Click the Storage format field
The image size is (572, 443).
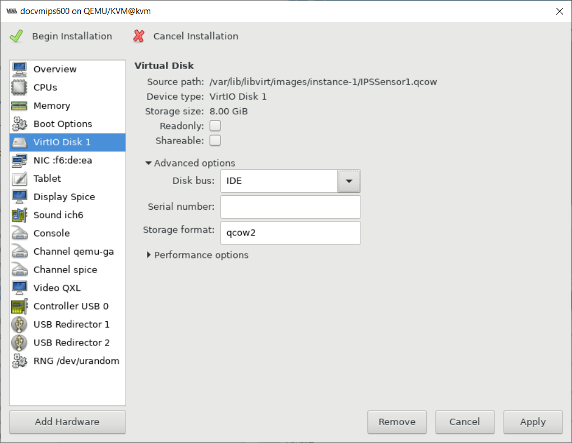tap(290, 233)
